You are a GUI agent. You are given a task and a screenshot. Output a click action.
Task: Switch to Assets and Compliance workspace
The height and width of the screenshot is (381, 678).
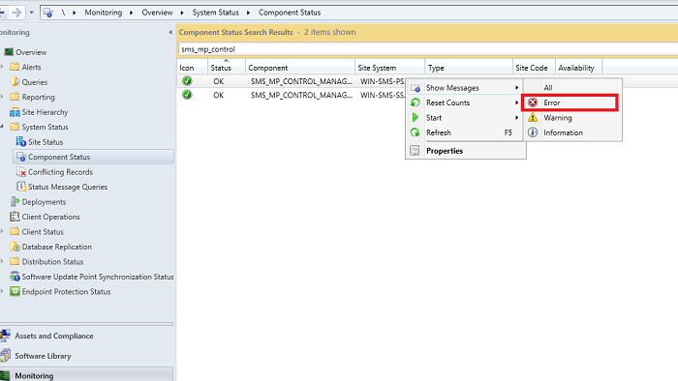click(54, 336)
